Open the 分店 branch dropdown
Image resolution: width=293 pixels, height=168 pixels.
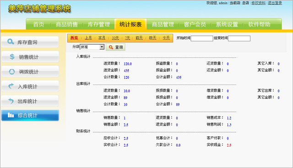[92, 47]
